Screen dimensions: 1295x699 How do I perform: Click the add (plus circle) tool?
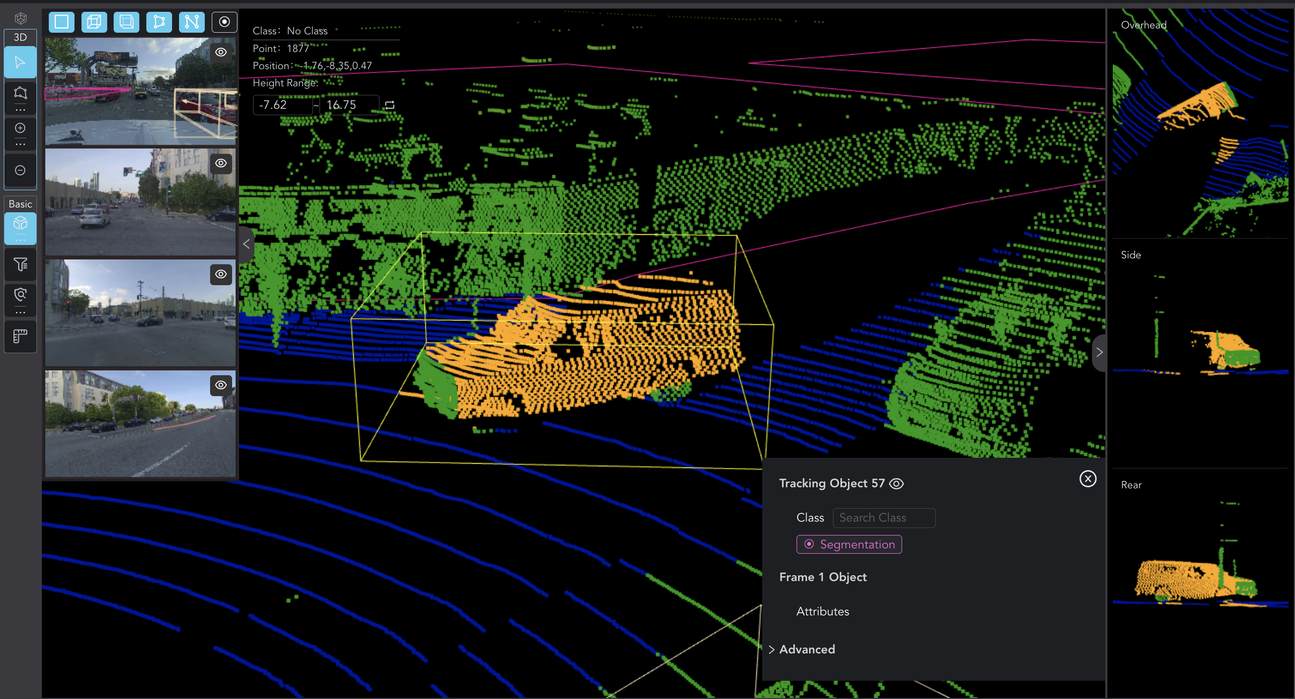20,128
